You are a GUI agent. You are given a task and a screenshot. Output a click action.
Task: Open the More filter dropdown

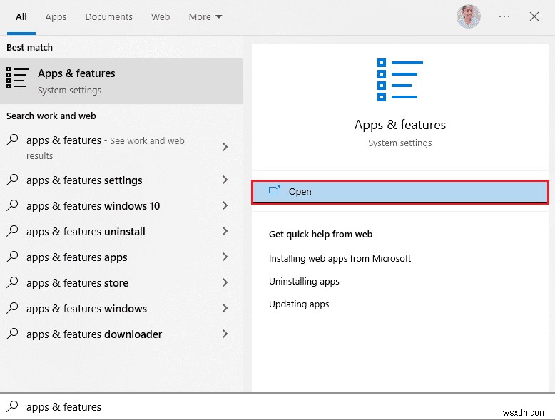[205, 16]
